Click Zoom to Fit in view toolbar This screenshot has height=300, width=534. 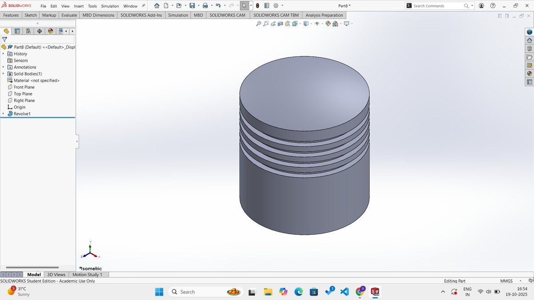259,24
